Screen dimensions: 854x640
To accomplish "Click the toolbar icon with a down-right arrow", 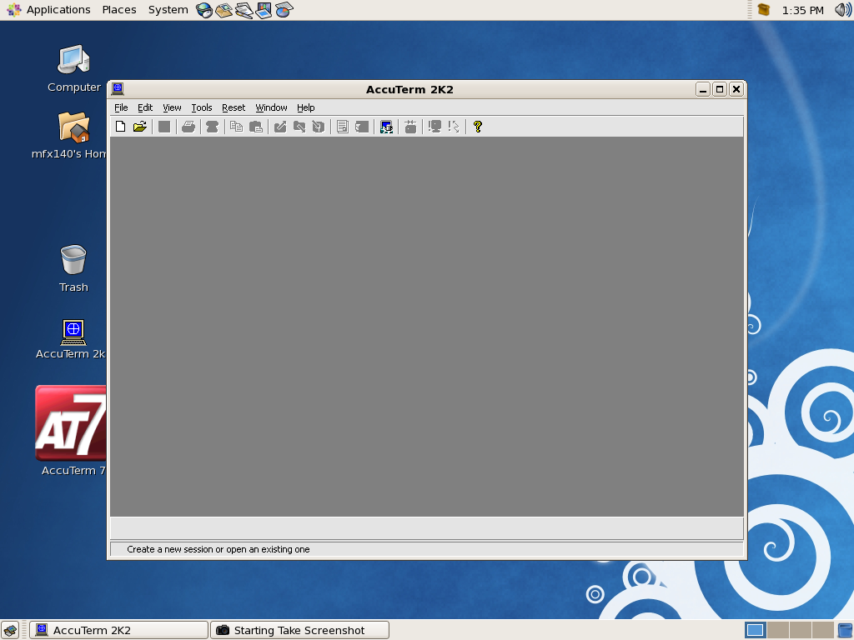I will [x=299, y=127].
